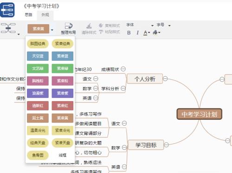Select the 紧凑天盘 theme

[63, 143]
